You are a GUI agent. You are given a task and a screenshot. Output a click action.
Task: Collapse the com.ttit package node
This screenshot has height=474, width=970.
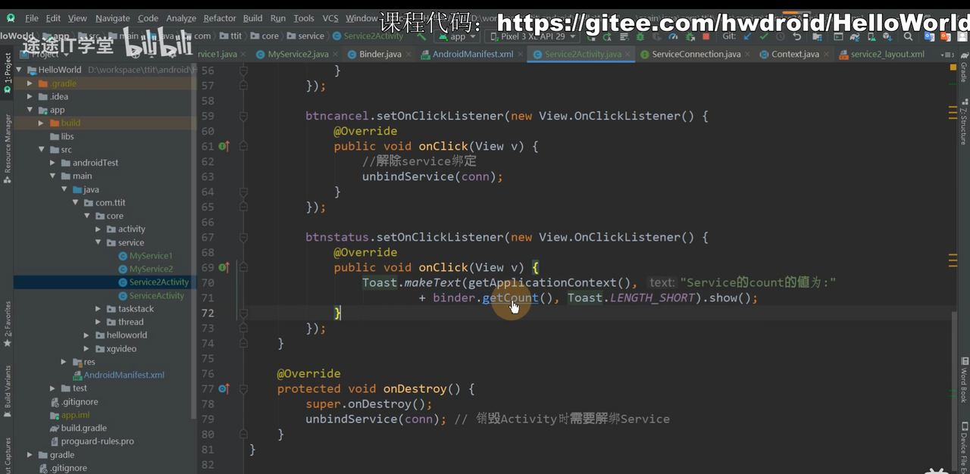[x=77, y=202]
